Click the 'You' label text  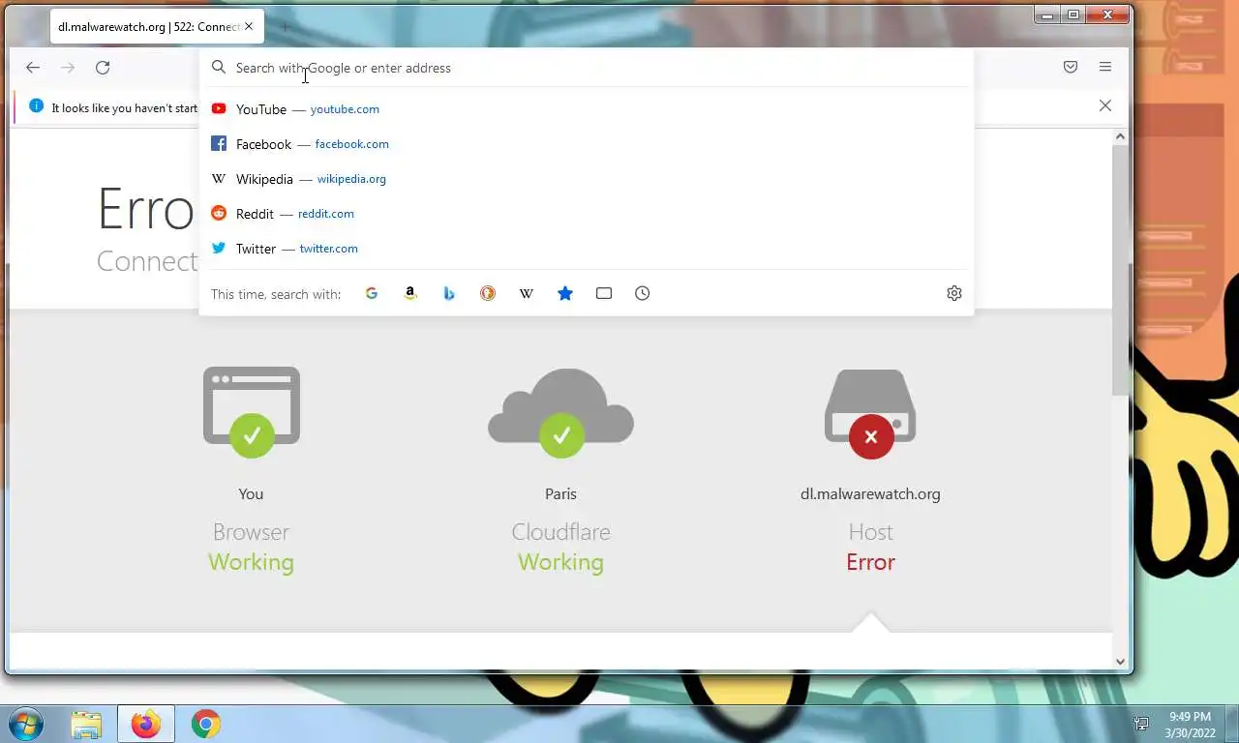point(251,494)
